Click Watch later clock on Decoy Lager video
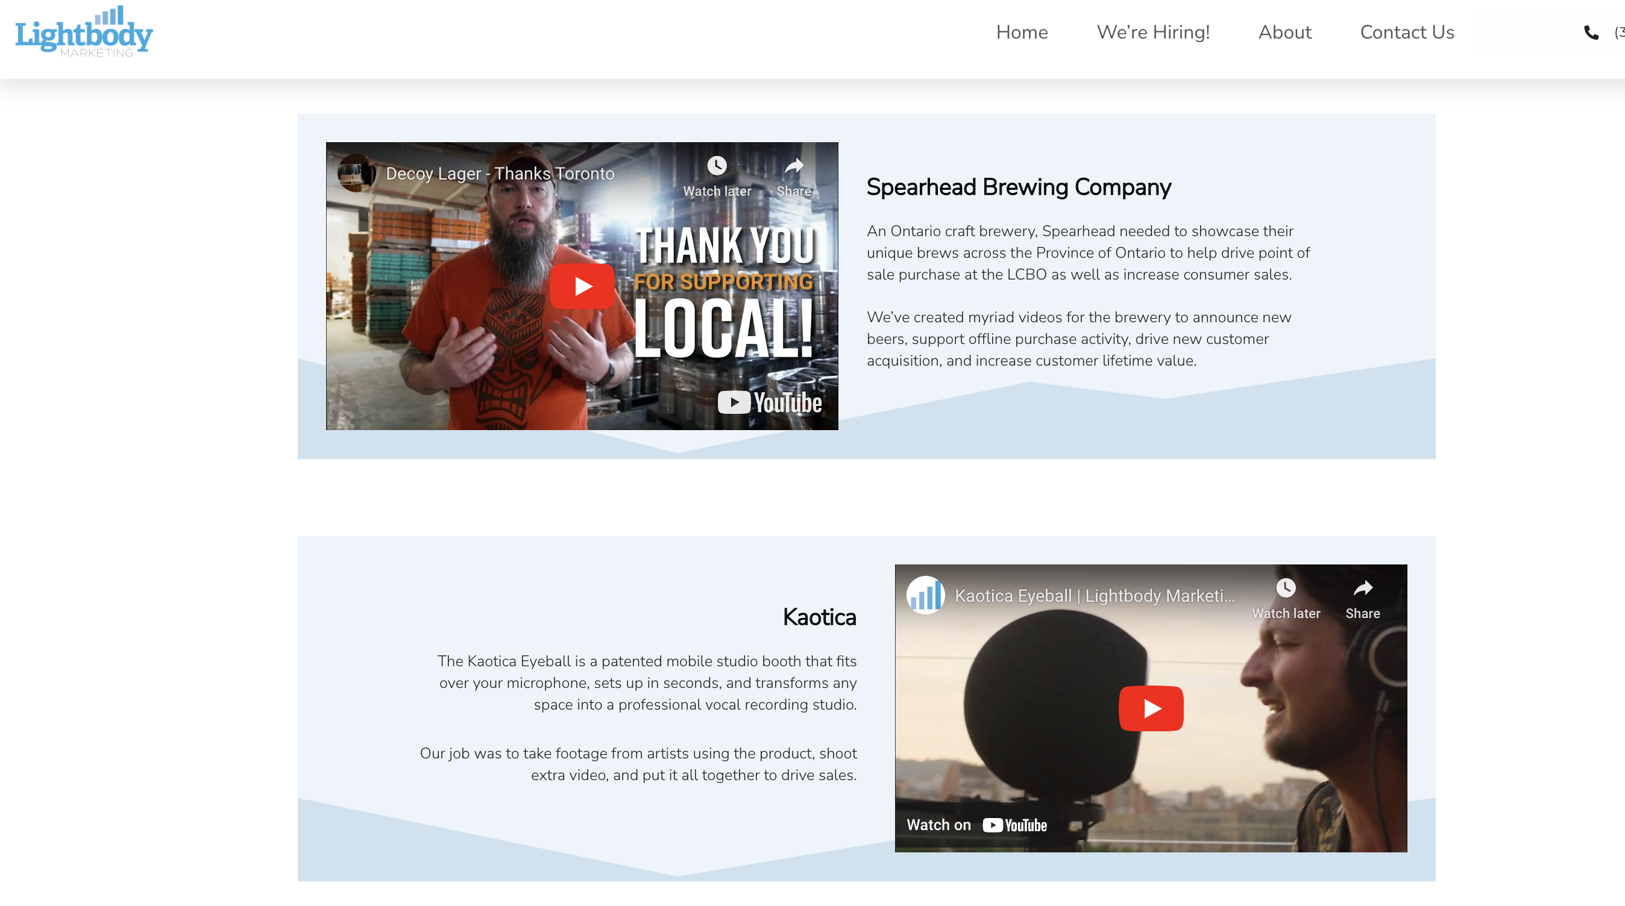 pos(717,166)
